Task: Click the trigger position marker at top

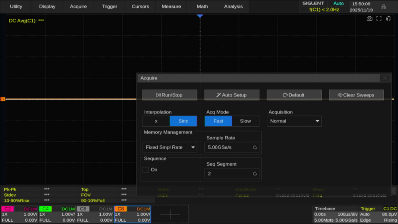Action: pos(200,15)
